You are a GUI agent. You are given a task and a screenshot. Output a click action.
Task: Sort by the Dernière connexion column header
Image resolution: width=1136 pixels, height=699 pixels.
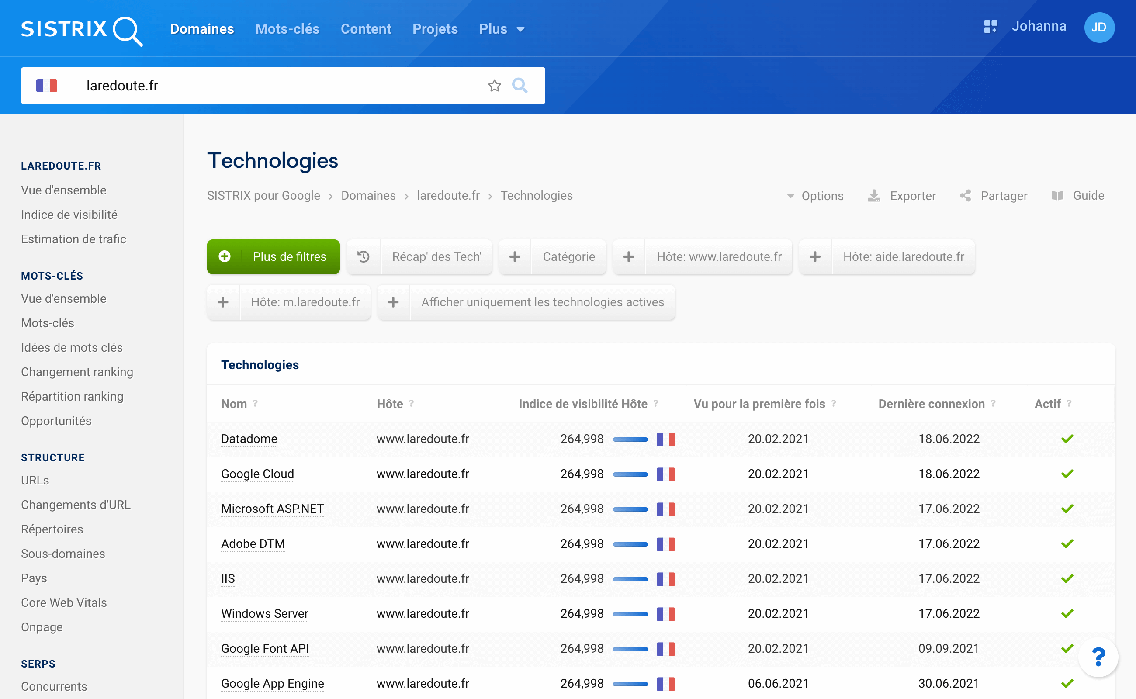coord(931,404)
